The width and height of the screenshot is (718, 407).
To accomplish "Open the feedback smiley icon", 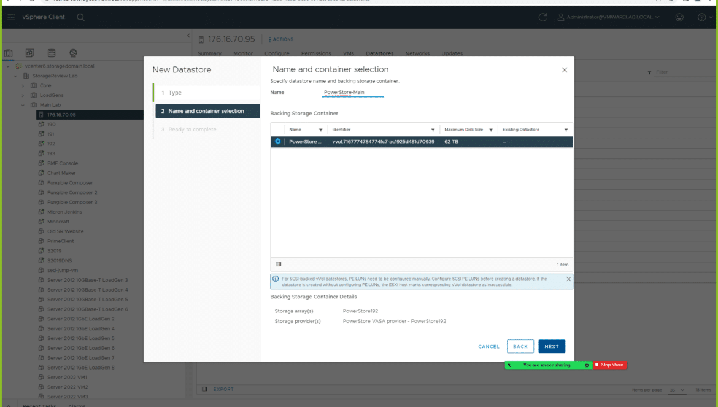I will tap(679, 17).
